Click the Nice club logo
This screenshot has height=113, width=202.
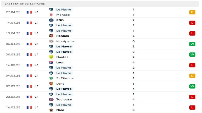[51, 110]
